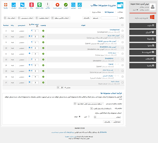Click the blue reorder circle in خدمات دامنه row

coord(29,82)
